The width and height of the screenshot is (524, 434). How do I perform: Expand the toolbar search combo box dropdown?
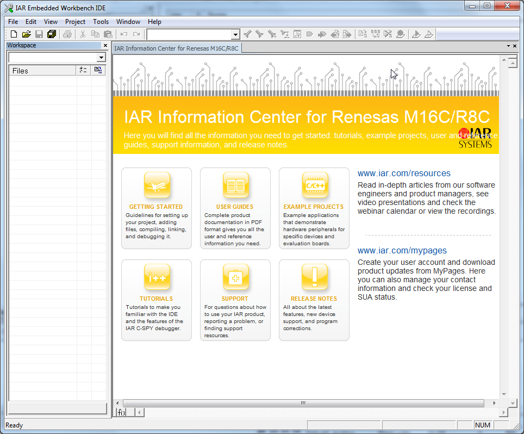pos(235,35)
